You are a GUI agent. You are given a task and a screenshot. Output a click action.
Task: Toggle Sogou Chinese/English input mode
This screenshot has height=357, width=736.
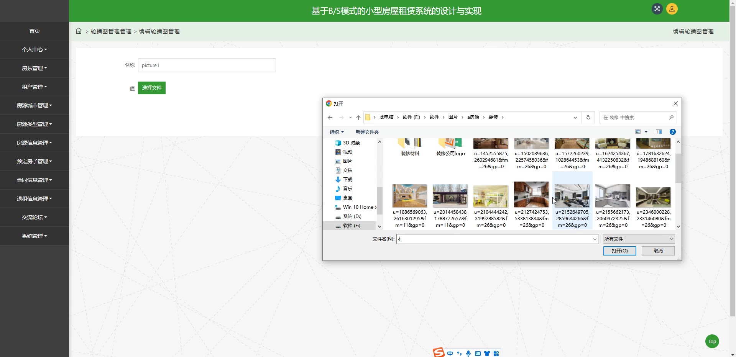coord(450,354)
